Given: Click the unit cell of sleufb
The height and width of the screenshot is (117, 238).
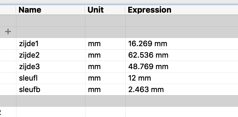Looking at the screenshot, I should (x=94, y=90).
